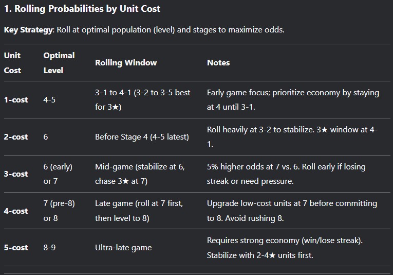Select the "2-cost" row label
The height and width of the screenshot is (275, 393).
pos(16,137)
